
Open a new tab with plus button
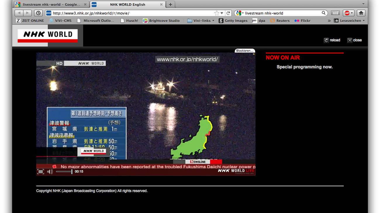click(x=170, y=4)
